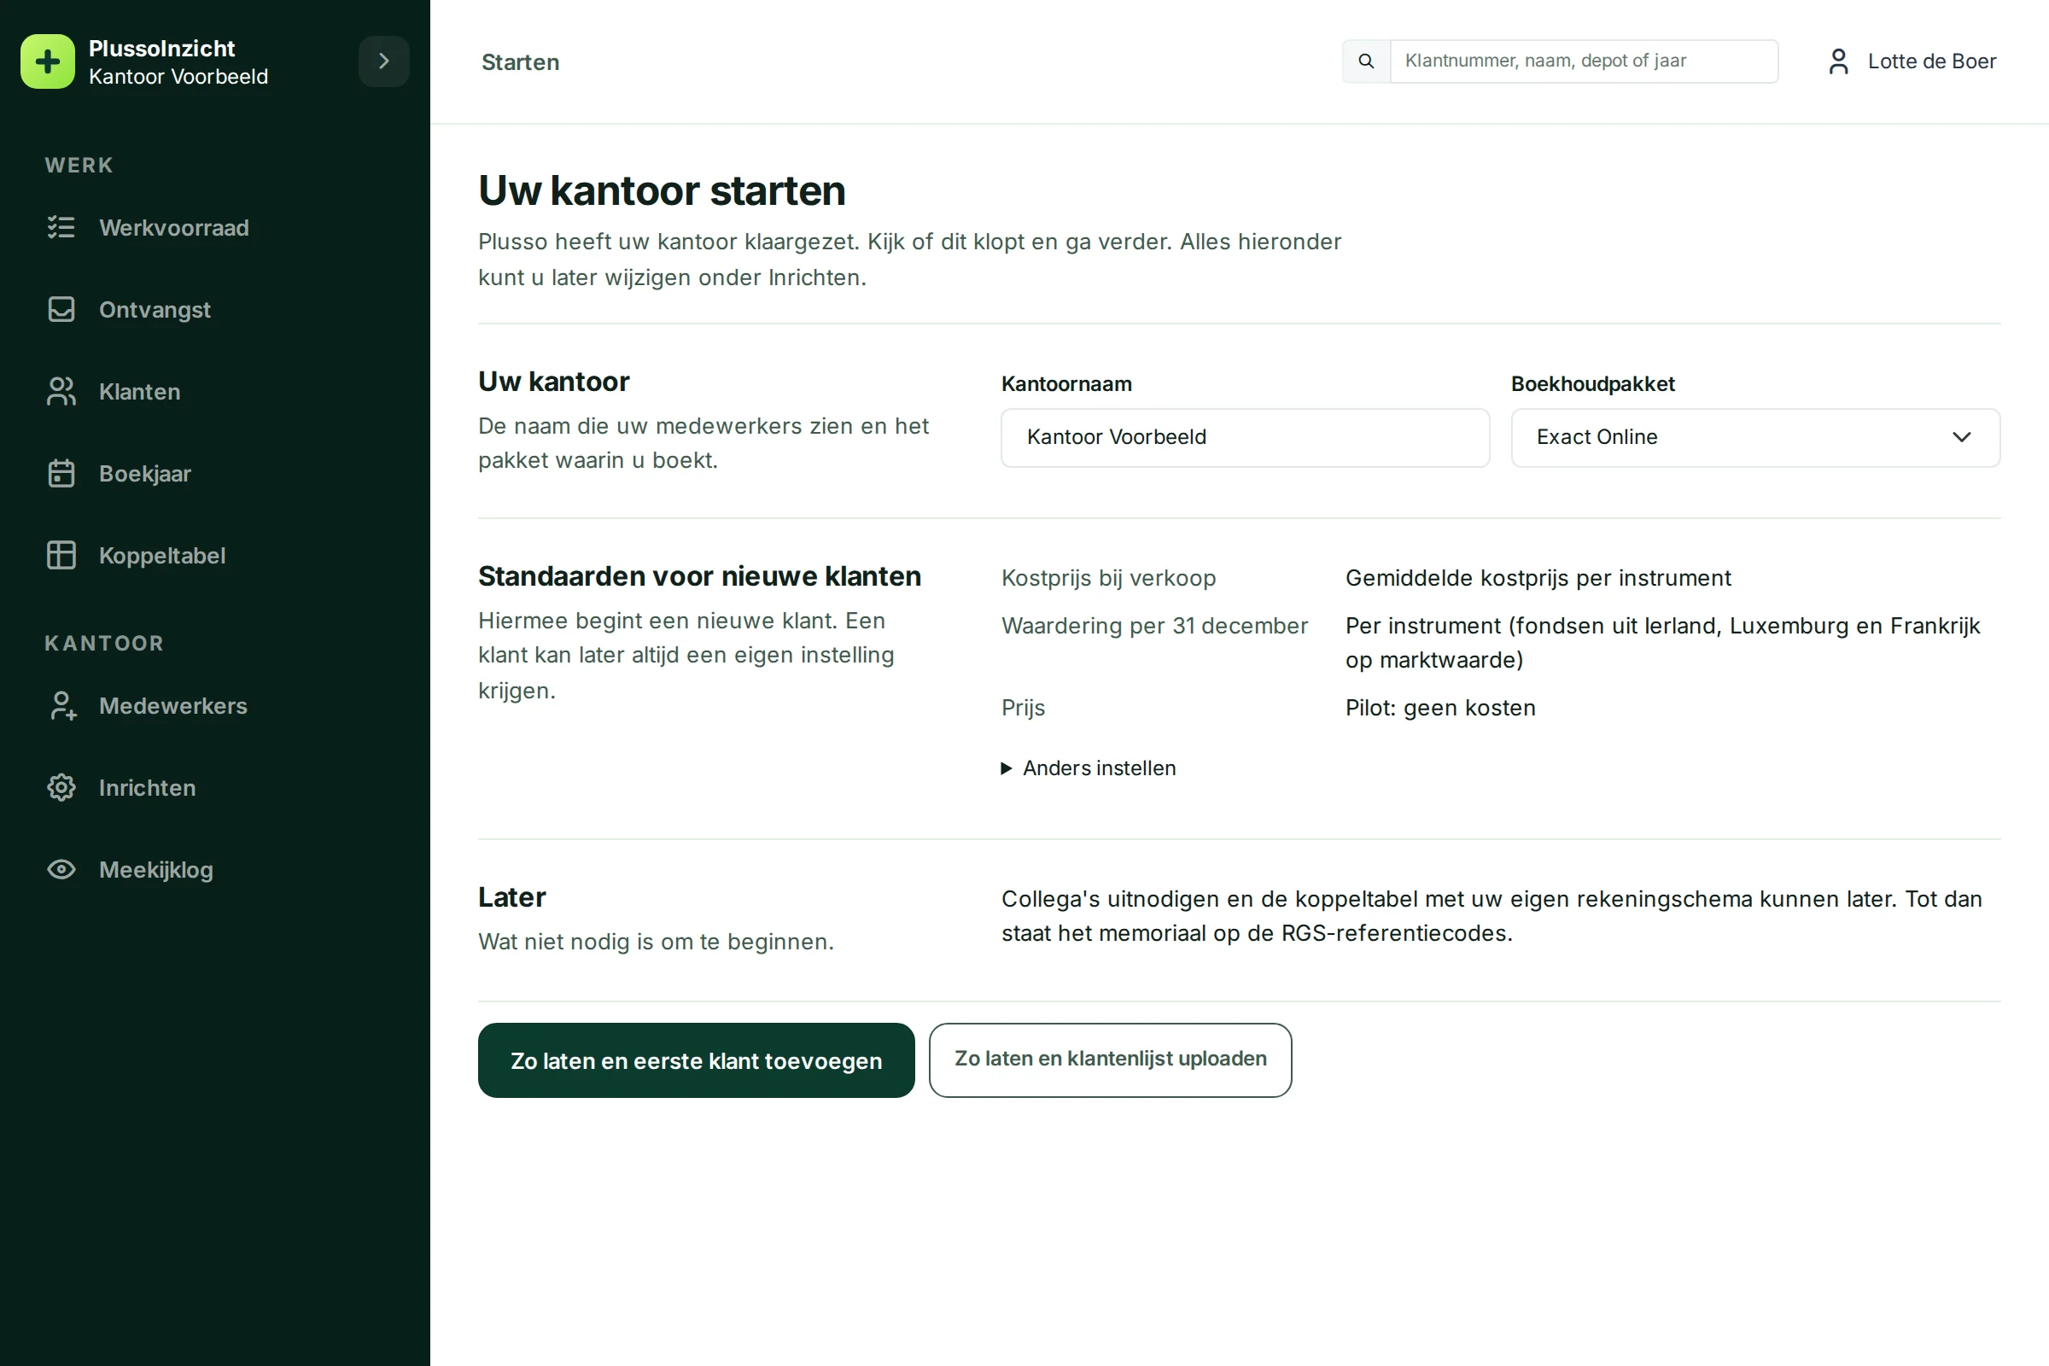Click the green PlussoInzicht plus logo
Viewport: 2049px width, 1366px height.
click(47, 61)
